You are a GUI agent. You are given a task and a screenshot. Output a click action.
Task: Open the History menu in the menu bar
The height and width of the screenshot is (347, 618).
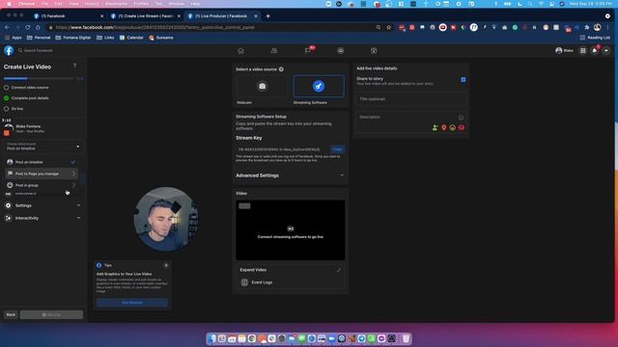92,4
